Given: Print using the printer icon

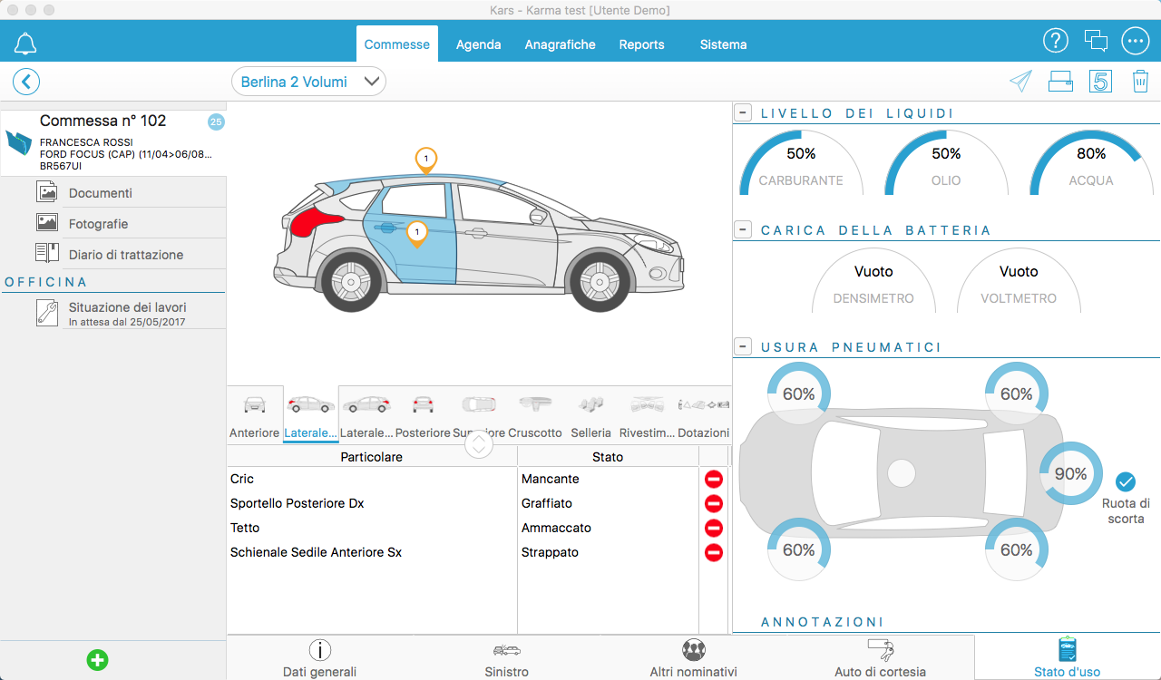Looking at the screenshot, I should tap(1059, 81).
